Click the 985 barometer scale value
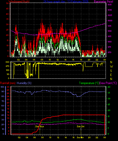Screen dimensions: 118x141 pos(109,36)
